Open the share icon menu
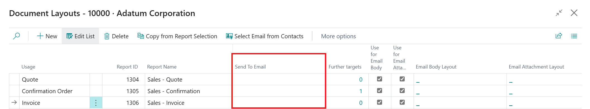The width and height of the screenshot is (590, 109). tap(559, 36)
